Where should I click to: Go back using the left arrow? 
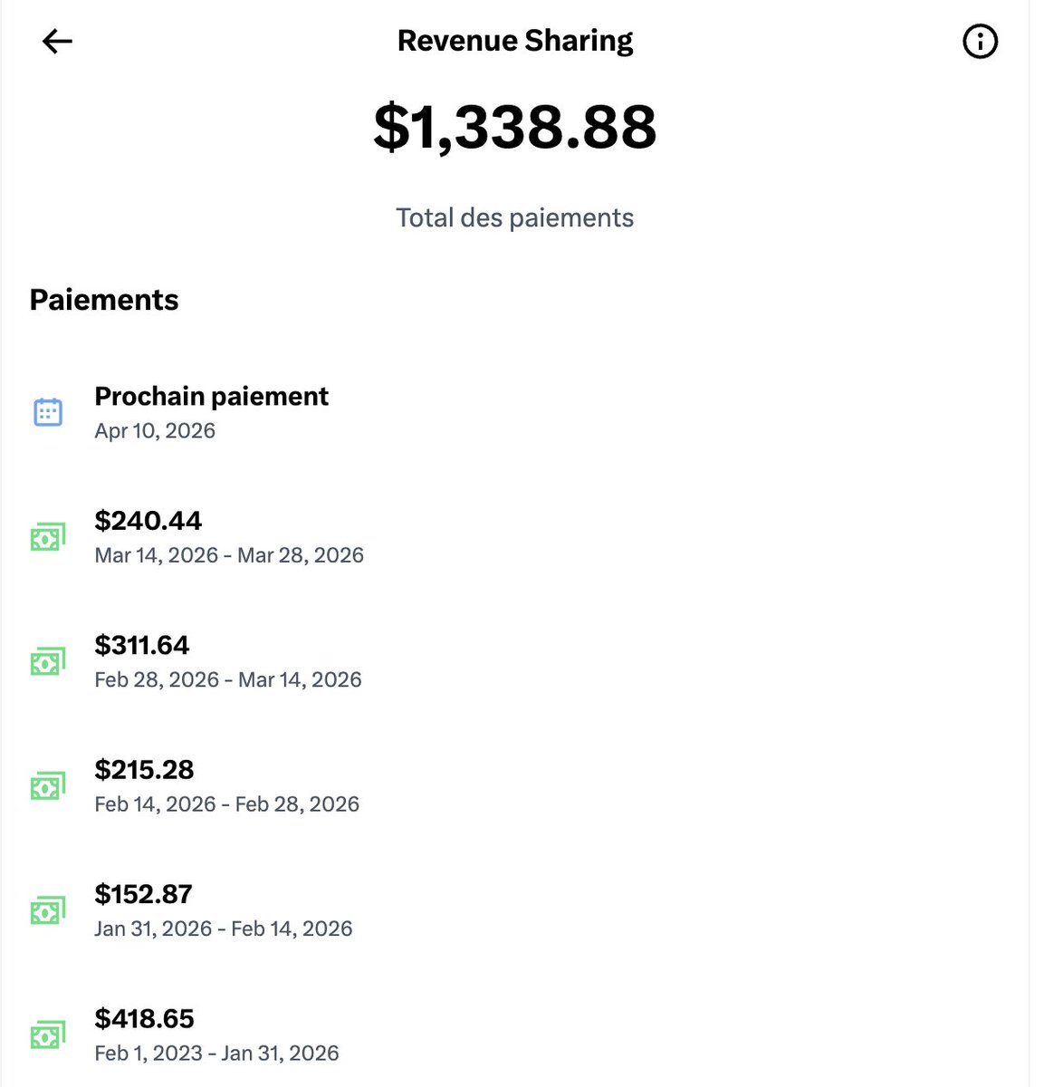coord(57,41)
